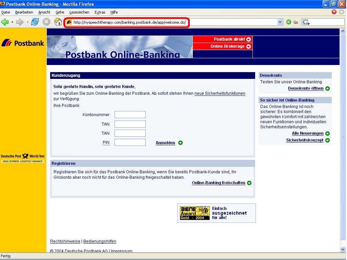Open the Home page icon

tap(58, 22)
